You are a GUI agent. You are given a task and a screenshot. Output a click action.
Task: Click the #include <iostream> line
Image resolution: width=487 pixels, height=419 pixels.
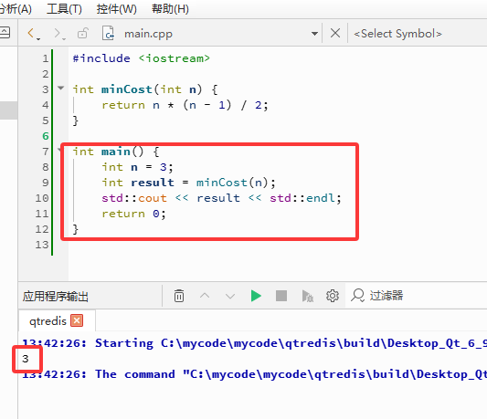pyautogui.click(x=142, y=58)
